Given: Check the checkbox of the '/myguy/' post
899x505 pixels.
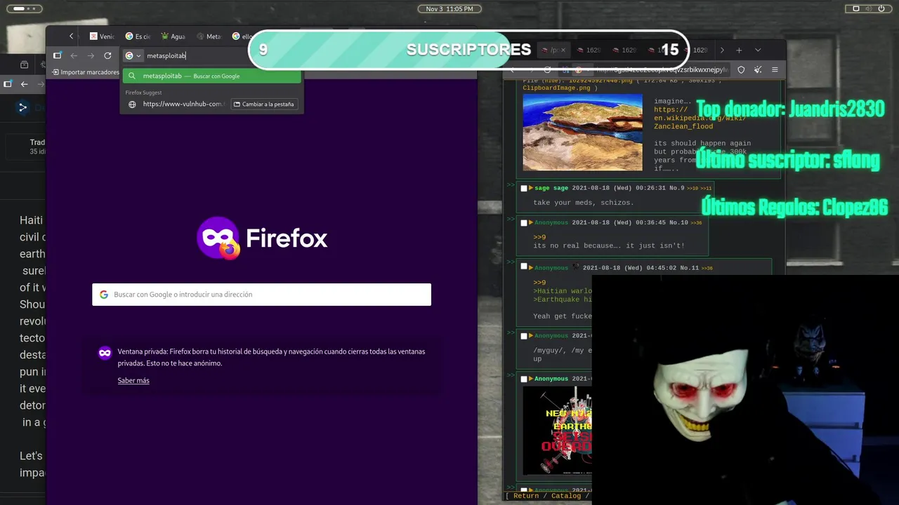Looking at the screenshot, I should pyautogui.click(x=524, y=335).
